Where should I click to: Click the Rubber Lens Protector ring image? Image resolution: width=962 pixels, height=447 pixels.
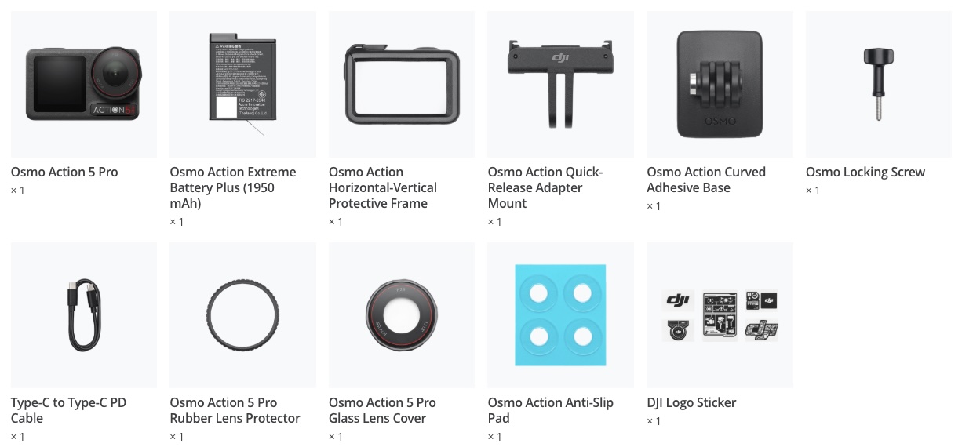(x=242, y=315)
